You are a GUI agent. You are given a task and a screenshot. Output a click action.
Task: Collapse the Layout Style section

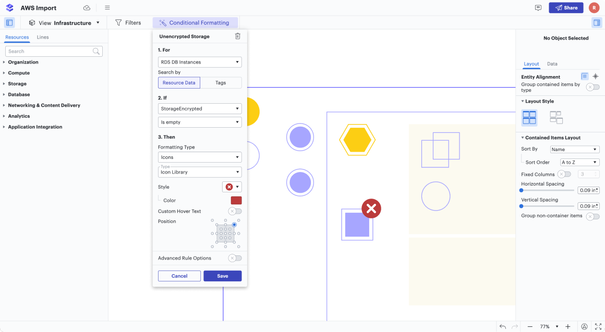[523, 102]
